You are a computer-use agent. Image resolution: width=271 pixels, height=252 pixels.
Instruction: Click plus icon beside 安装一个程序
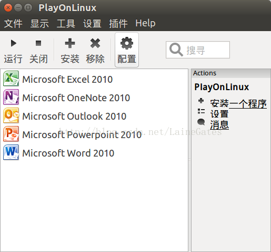201,101
